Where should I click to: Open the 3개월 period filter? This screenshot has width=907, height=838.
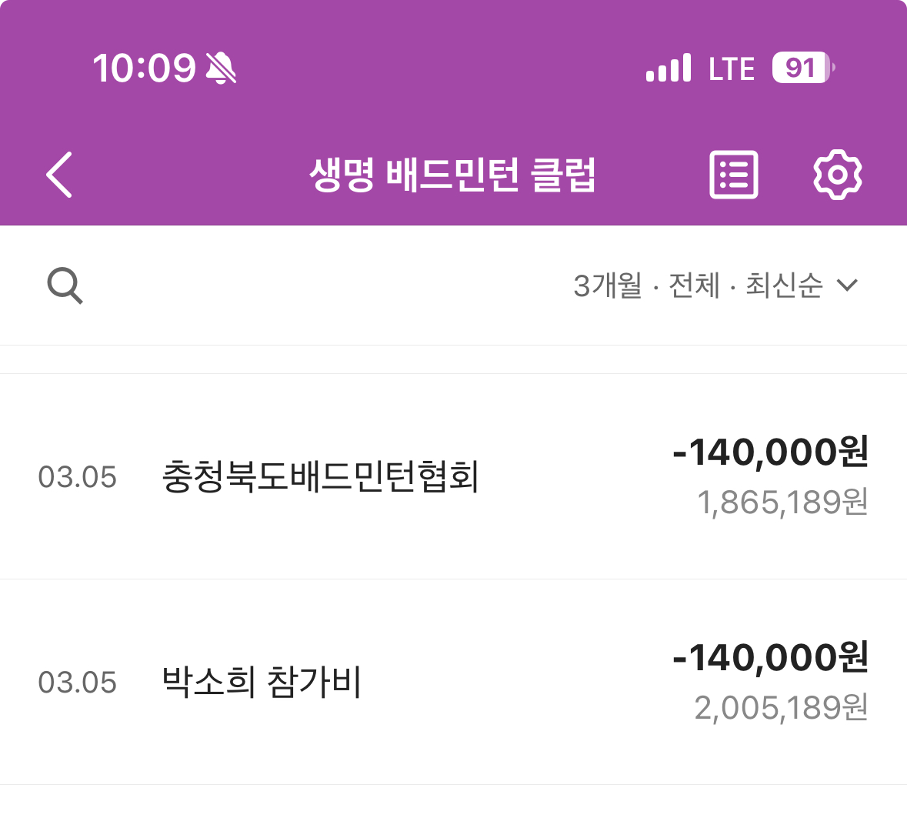tap(607, 285)
